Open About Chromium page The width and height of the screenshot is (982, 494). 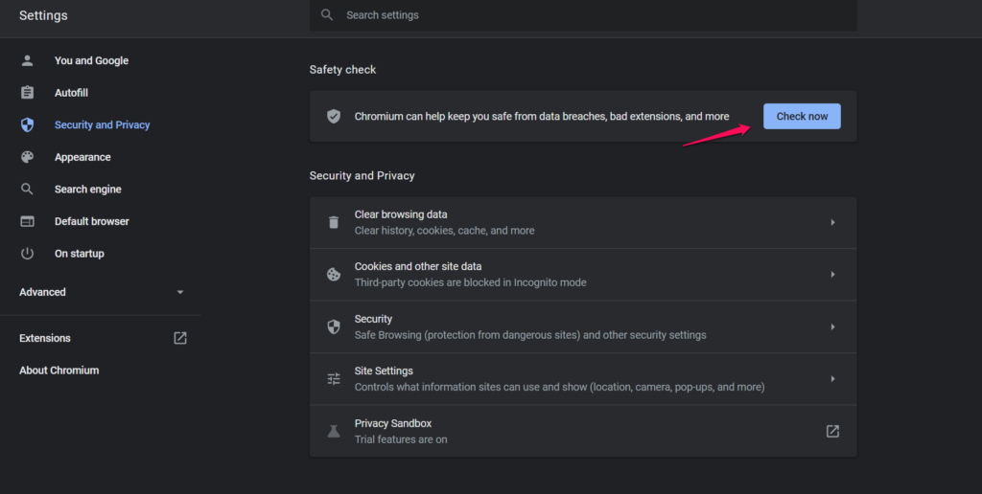pos(58,370)
